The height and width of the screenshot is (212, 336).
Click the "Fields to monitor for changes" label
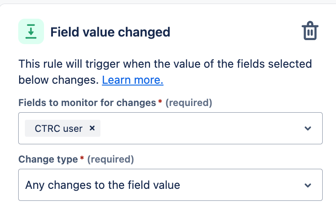click(x=87, y=103)
